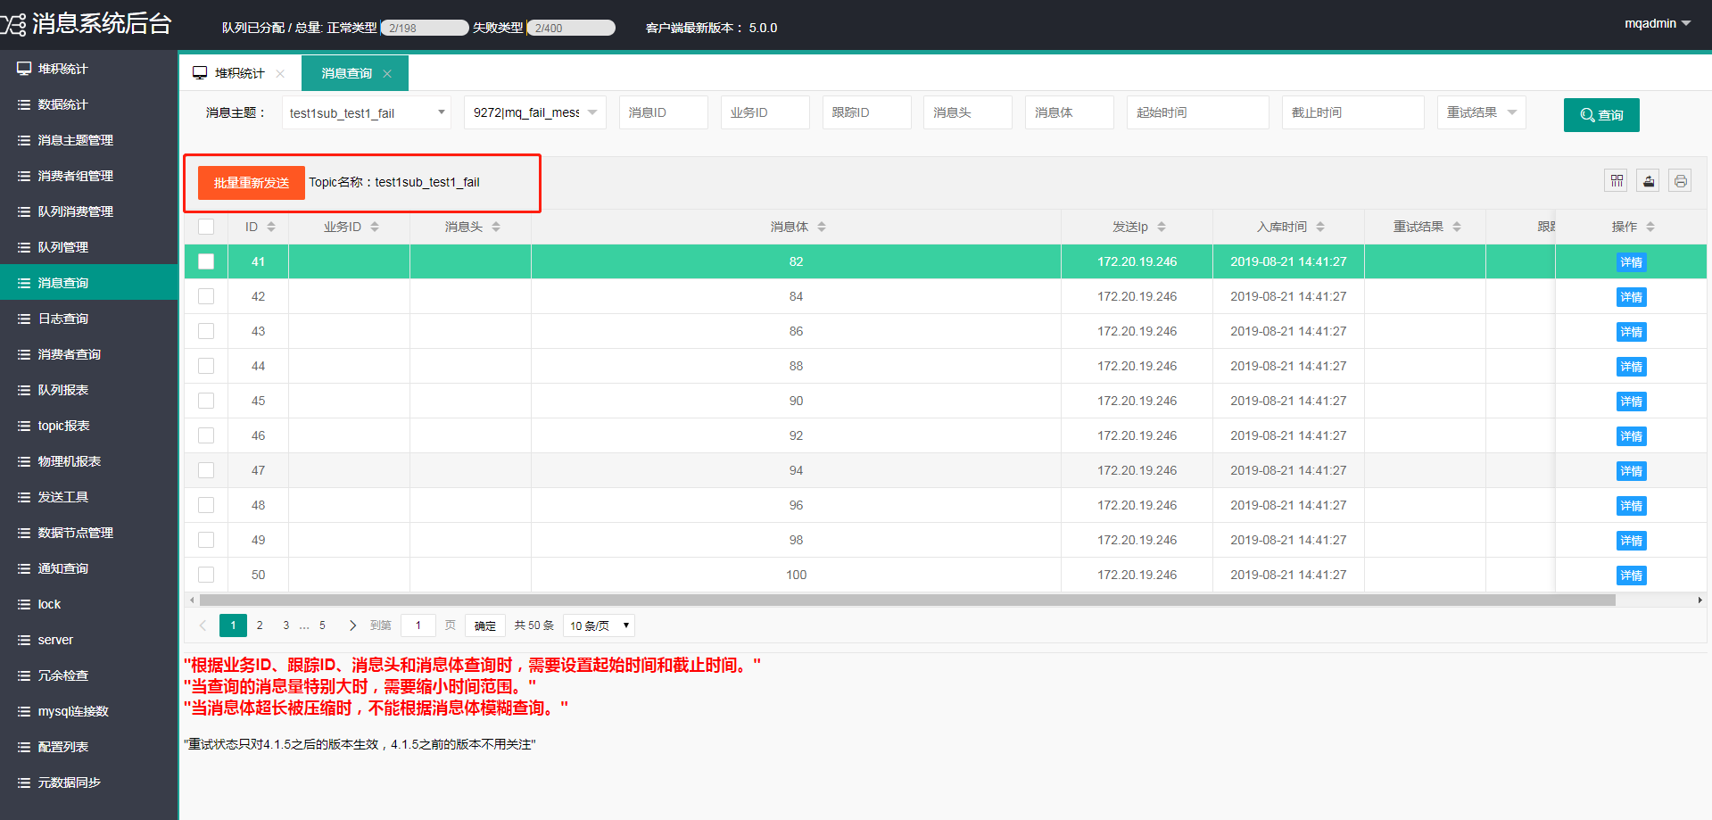Click 详情 for row ID 41

point(1632,262)
